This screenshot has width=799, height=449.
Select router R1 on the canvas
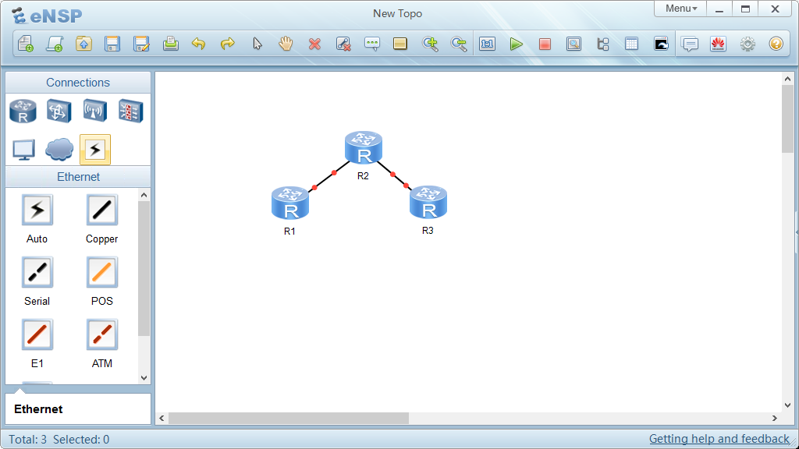pyautogui.click(x=290, y=203)
